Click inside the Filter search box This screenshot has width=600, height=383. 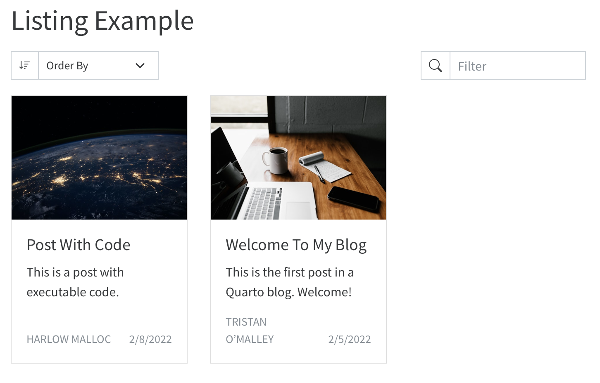[517, 65]
